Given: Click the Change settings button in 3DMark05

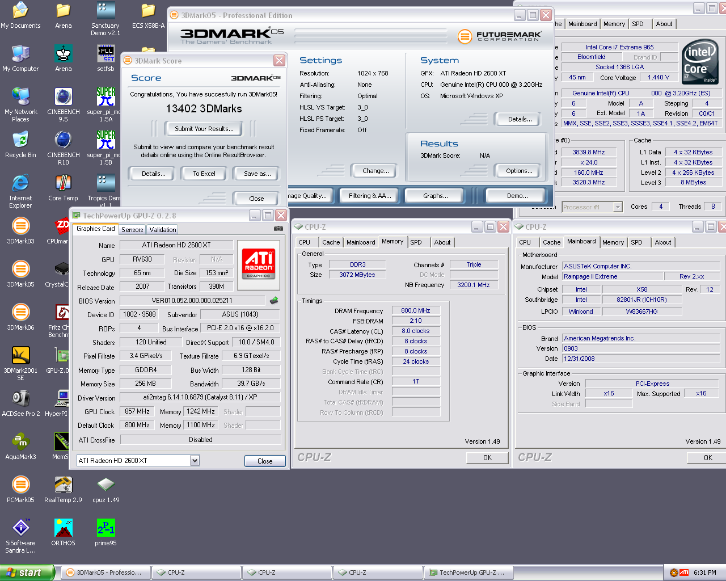Looking at the screenshot, I should pyautogui.click(x=375, y=171).
